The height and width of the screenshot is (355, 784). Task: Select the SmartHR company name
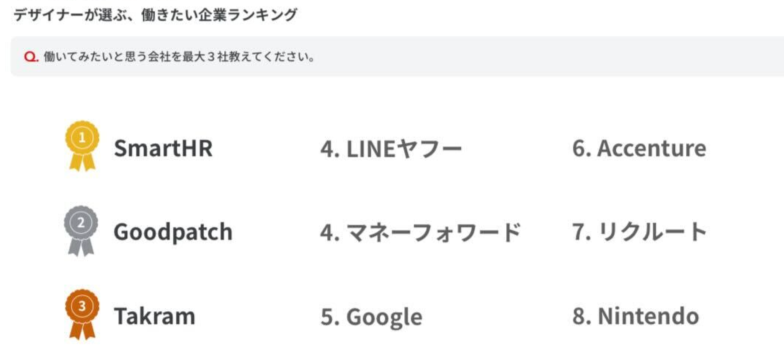pyautogui.click(x=163, y=148)
